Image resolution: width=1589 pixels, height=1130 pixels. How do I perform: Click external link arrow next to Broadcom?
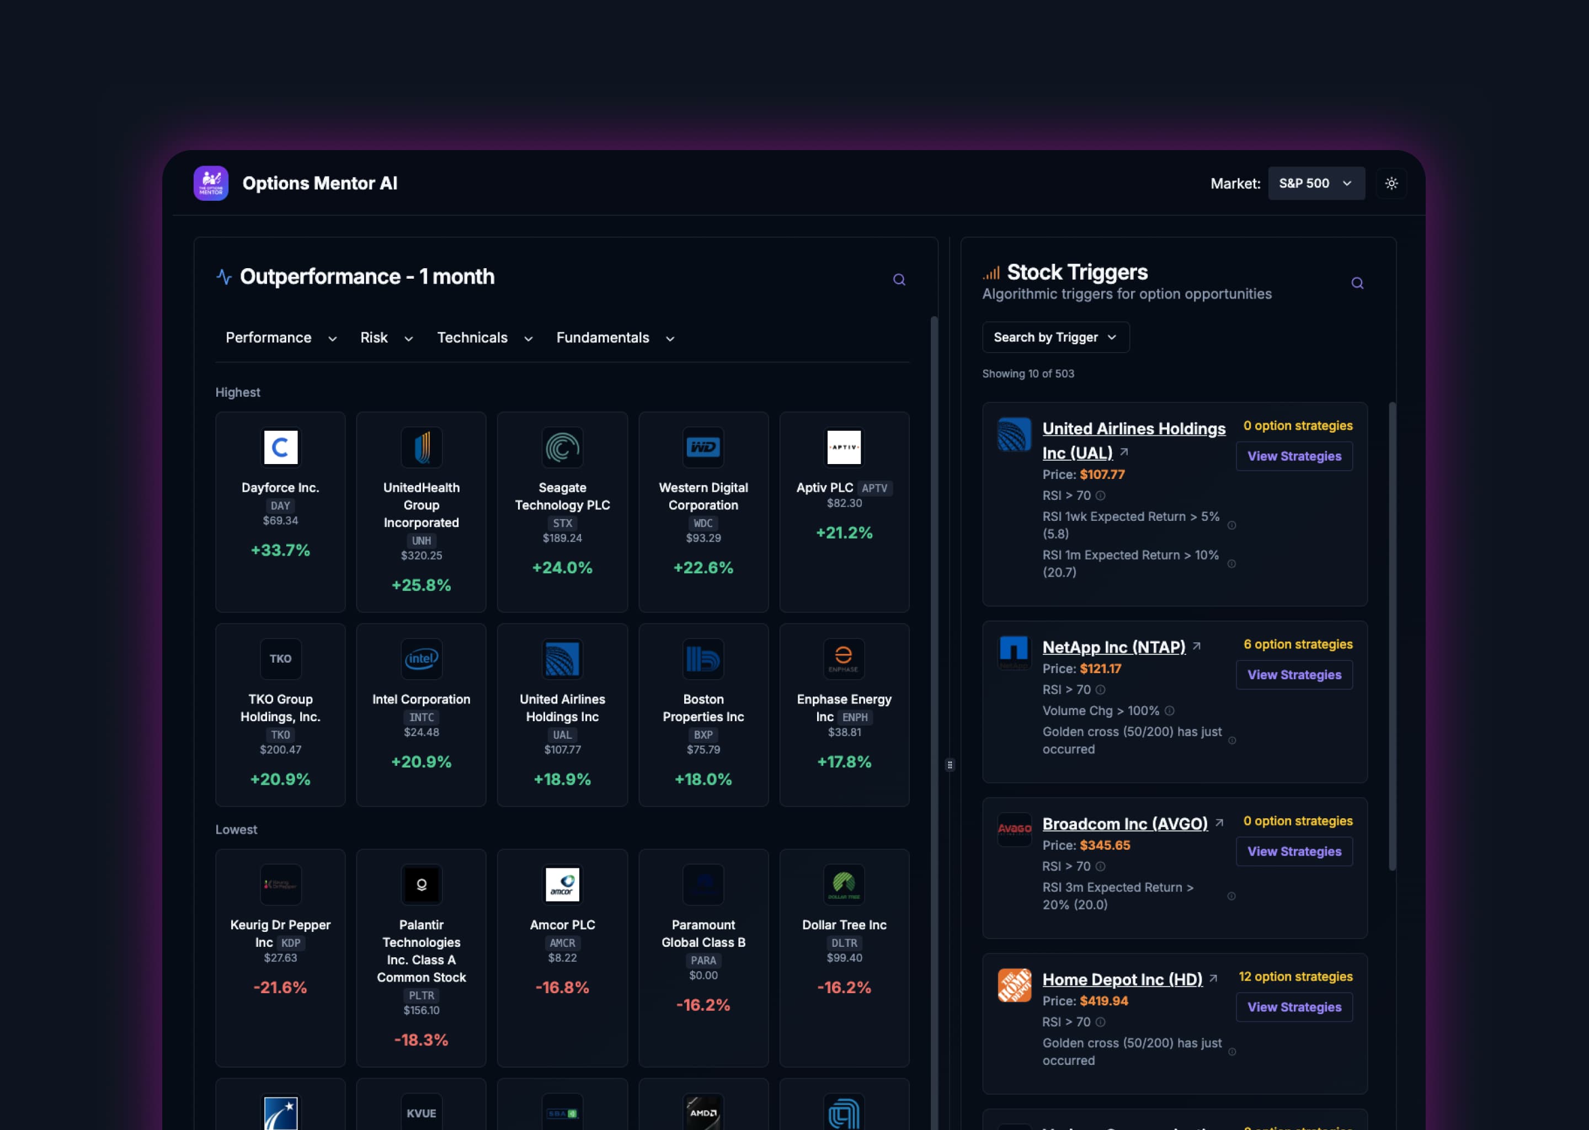click(1219, 823)
